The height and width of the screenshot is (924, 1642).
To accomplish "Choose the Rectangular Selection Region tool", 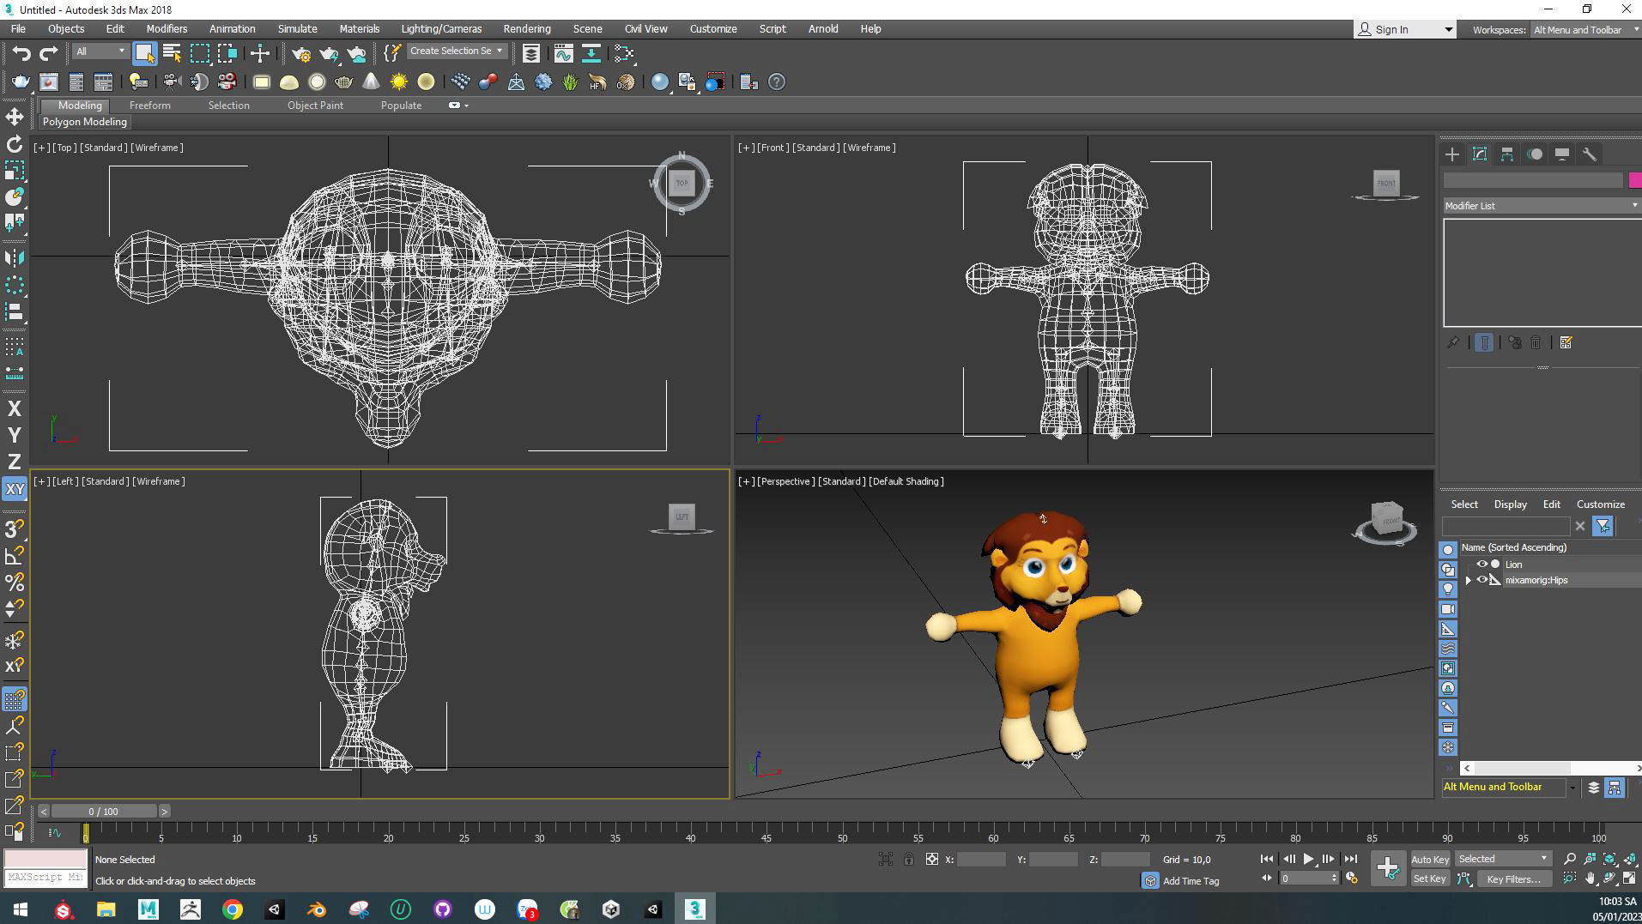I will coord(200,53).
